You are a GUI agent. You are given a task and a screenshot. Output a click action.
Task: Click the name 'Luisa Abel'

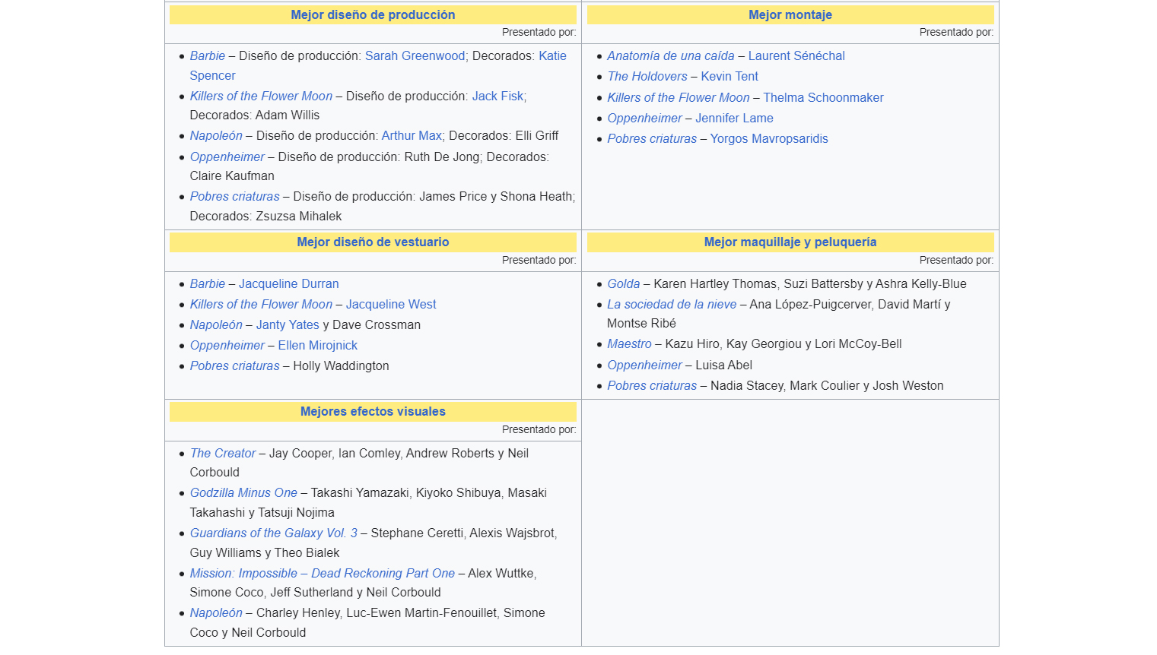(x=724, y=365)
